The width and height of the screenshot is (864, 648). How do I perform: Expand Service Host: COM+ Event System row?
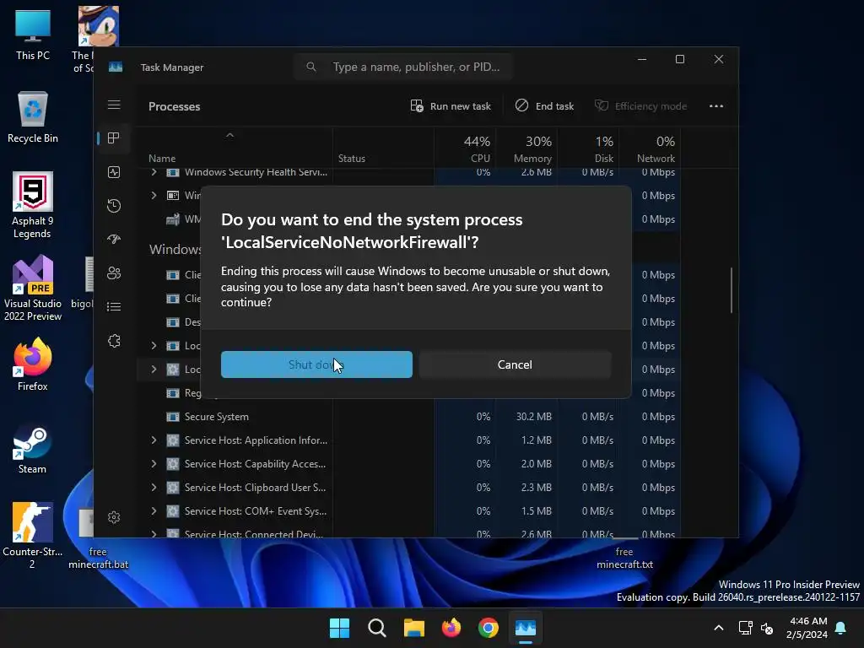tap(154, 510)
